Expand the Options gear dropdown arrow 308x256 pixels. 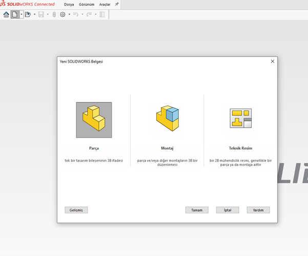(x=69, y=14)
